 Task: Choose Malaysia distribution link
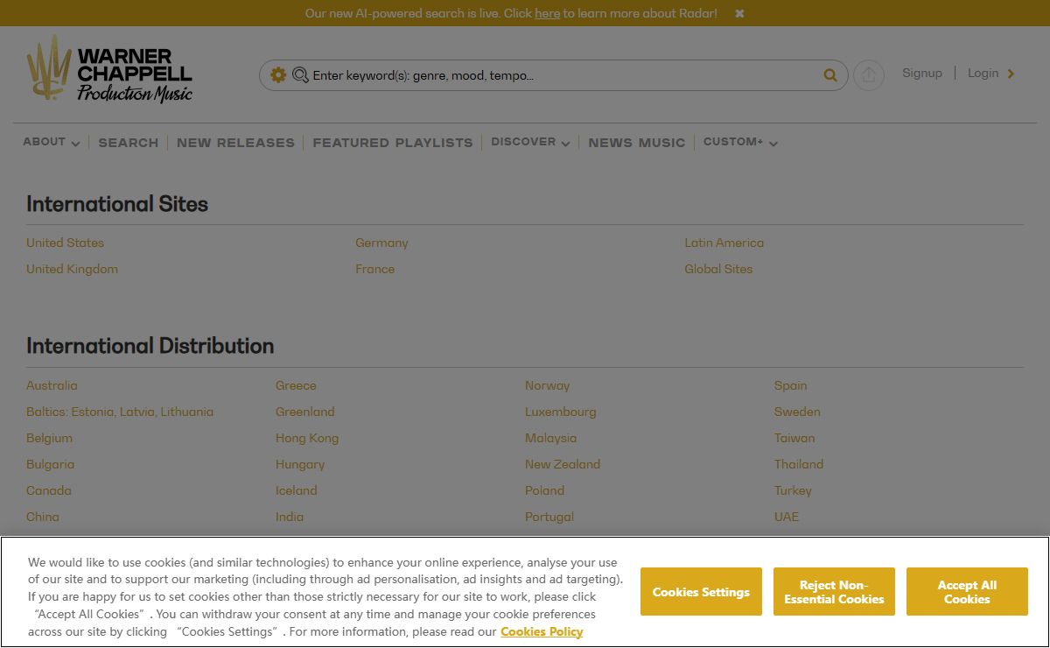550,438
